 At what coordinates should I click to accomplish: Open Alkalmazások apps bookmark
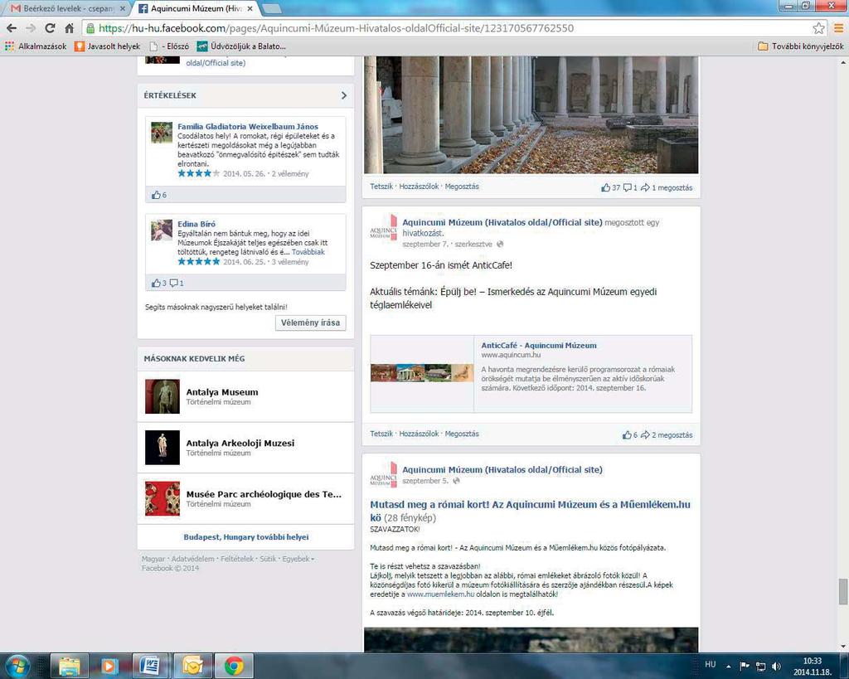coord(36,46)
